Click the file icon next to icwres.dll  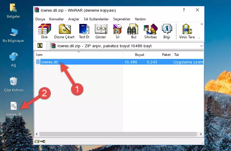point(38,62)
